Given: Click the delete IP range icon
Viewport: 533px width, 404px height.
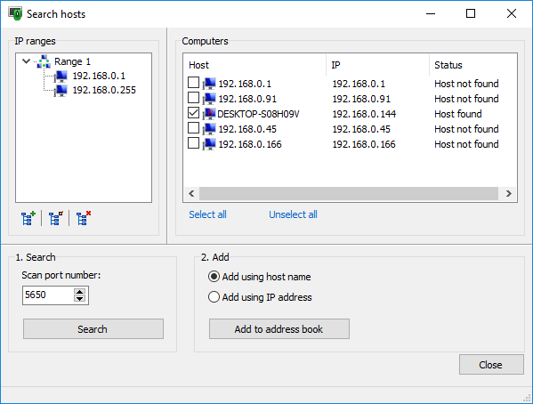Looking at the screenshot, I should pos(84,218).
